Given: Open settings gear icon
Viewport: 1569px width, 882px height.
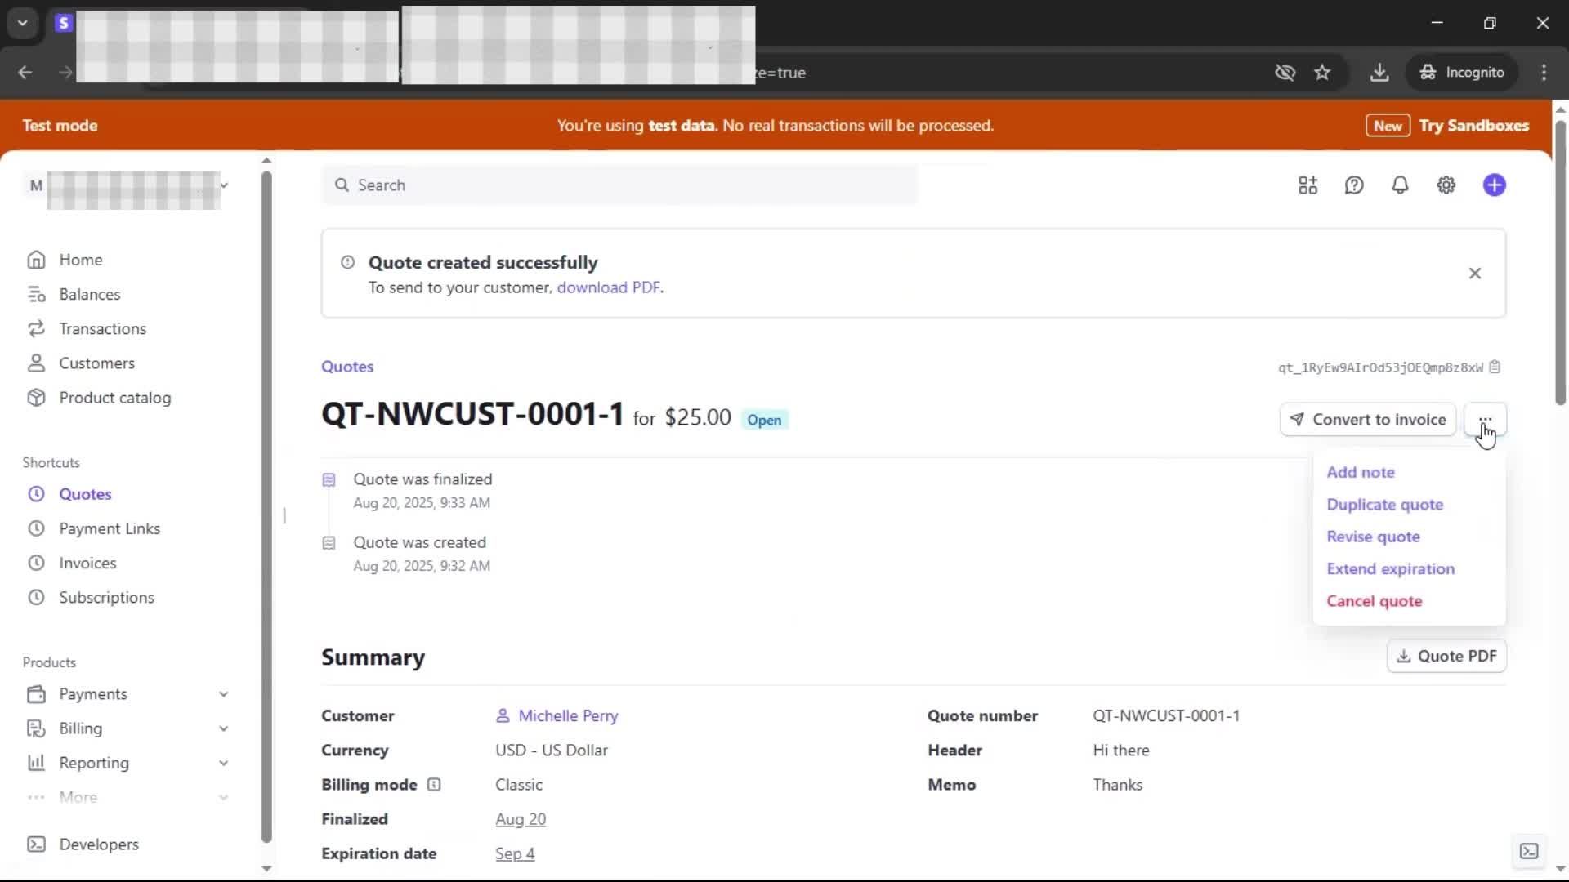Looking at the screenshot, I should [x=1446, y=185].
